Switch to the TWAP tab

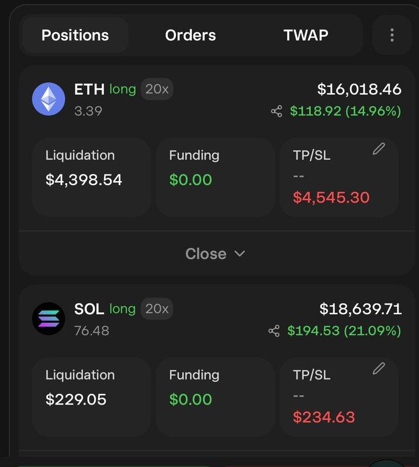tap(306, 35)
